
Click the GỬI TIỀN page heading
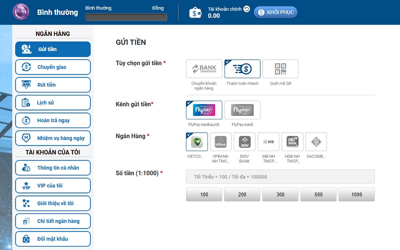click(131, 42)
